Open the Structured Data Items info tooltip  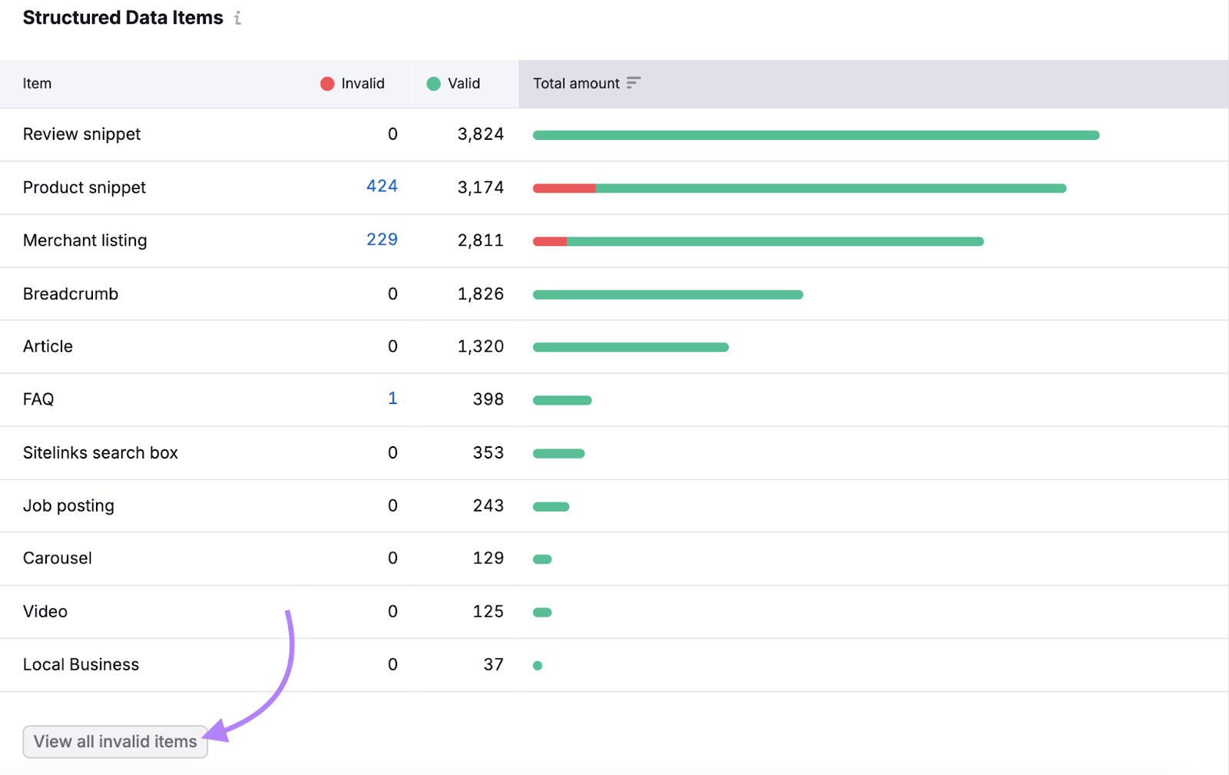pos(238,18)
